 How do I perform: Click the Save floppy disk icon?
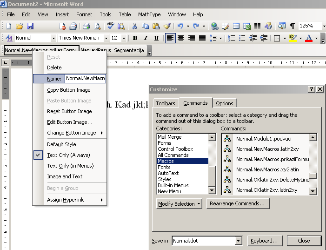click(30, 26)
